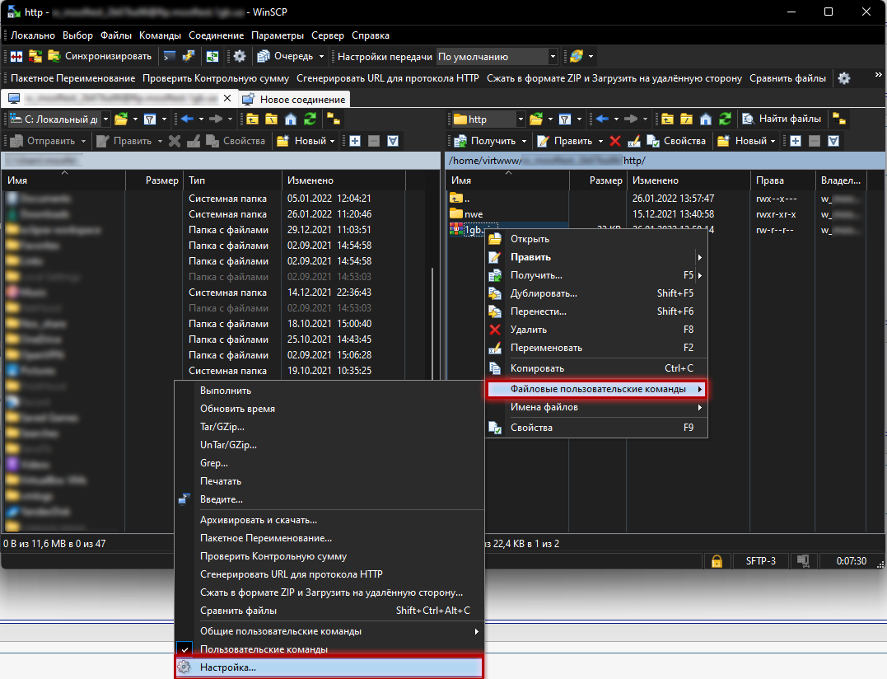
Task: Select Tar/GZip... command
Action: tap(329, 427)
